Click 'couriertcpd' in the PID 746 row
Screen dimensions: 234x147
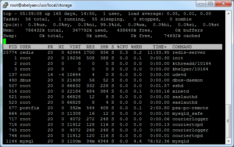pyautogui.click(x=188, y=136)
